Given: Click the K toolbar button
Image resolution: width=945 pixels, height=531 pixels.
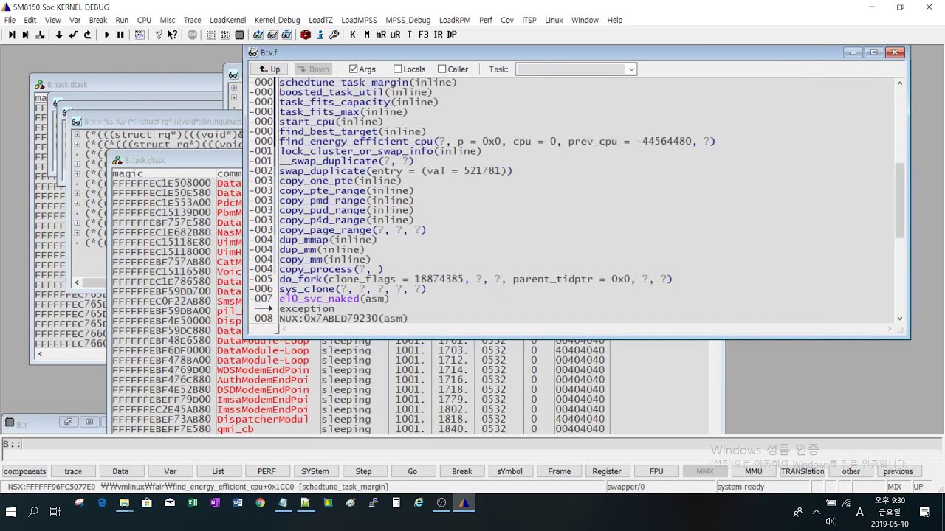Looking at the screenshot, I should [353, 35].
